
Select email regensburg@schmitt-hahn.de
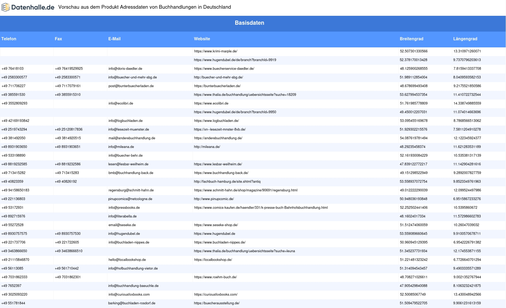[x=131, y=190]
